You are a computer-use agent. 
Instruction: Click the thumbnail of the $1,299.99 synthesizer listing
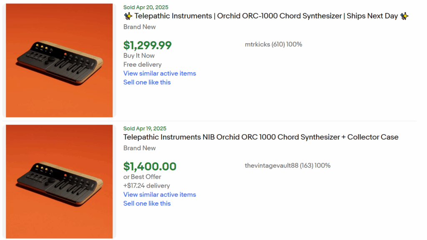point(59,60)
